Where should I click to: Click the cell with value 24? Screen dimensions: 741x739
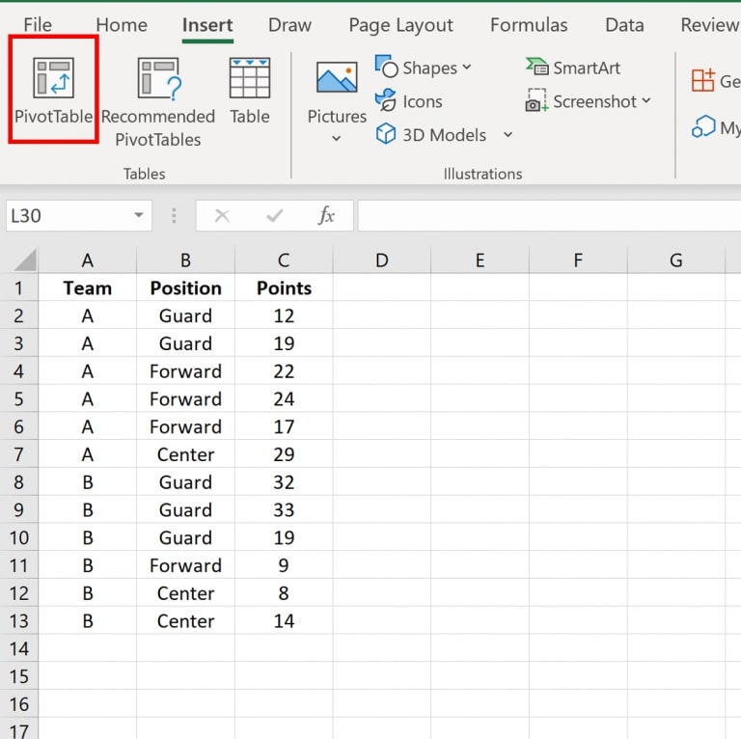coord(284,398)
